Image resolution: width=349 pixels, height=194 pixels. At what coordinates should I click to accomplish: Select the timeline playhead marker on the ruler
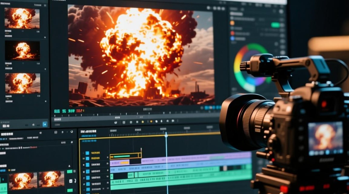[166, 135]
